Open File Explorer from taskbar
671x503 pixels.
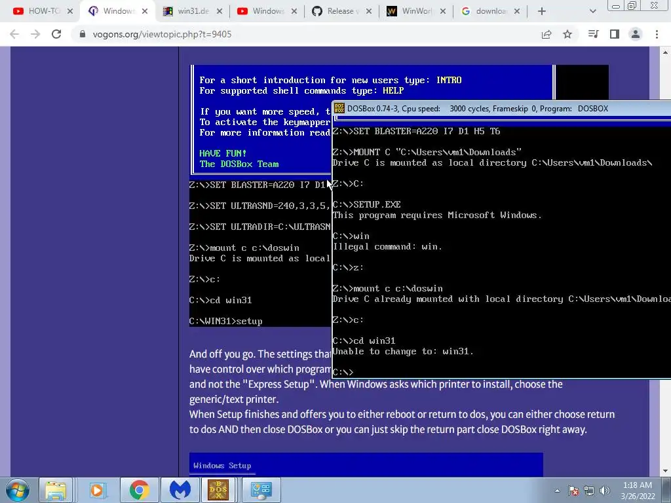56,490
